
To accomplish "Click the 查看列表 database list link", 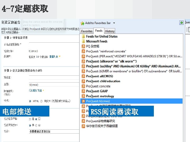I will pos(54,57).
